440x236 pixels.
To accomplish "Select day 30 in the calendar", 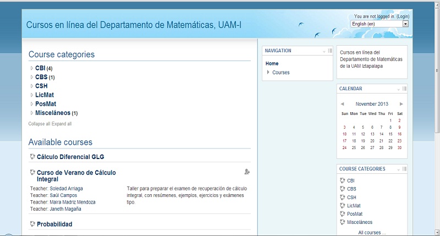I will pyautogui.click(x=400, y=147).
